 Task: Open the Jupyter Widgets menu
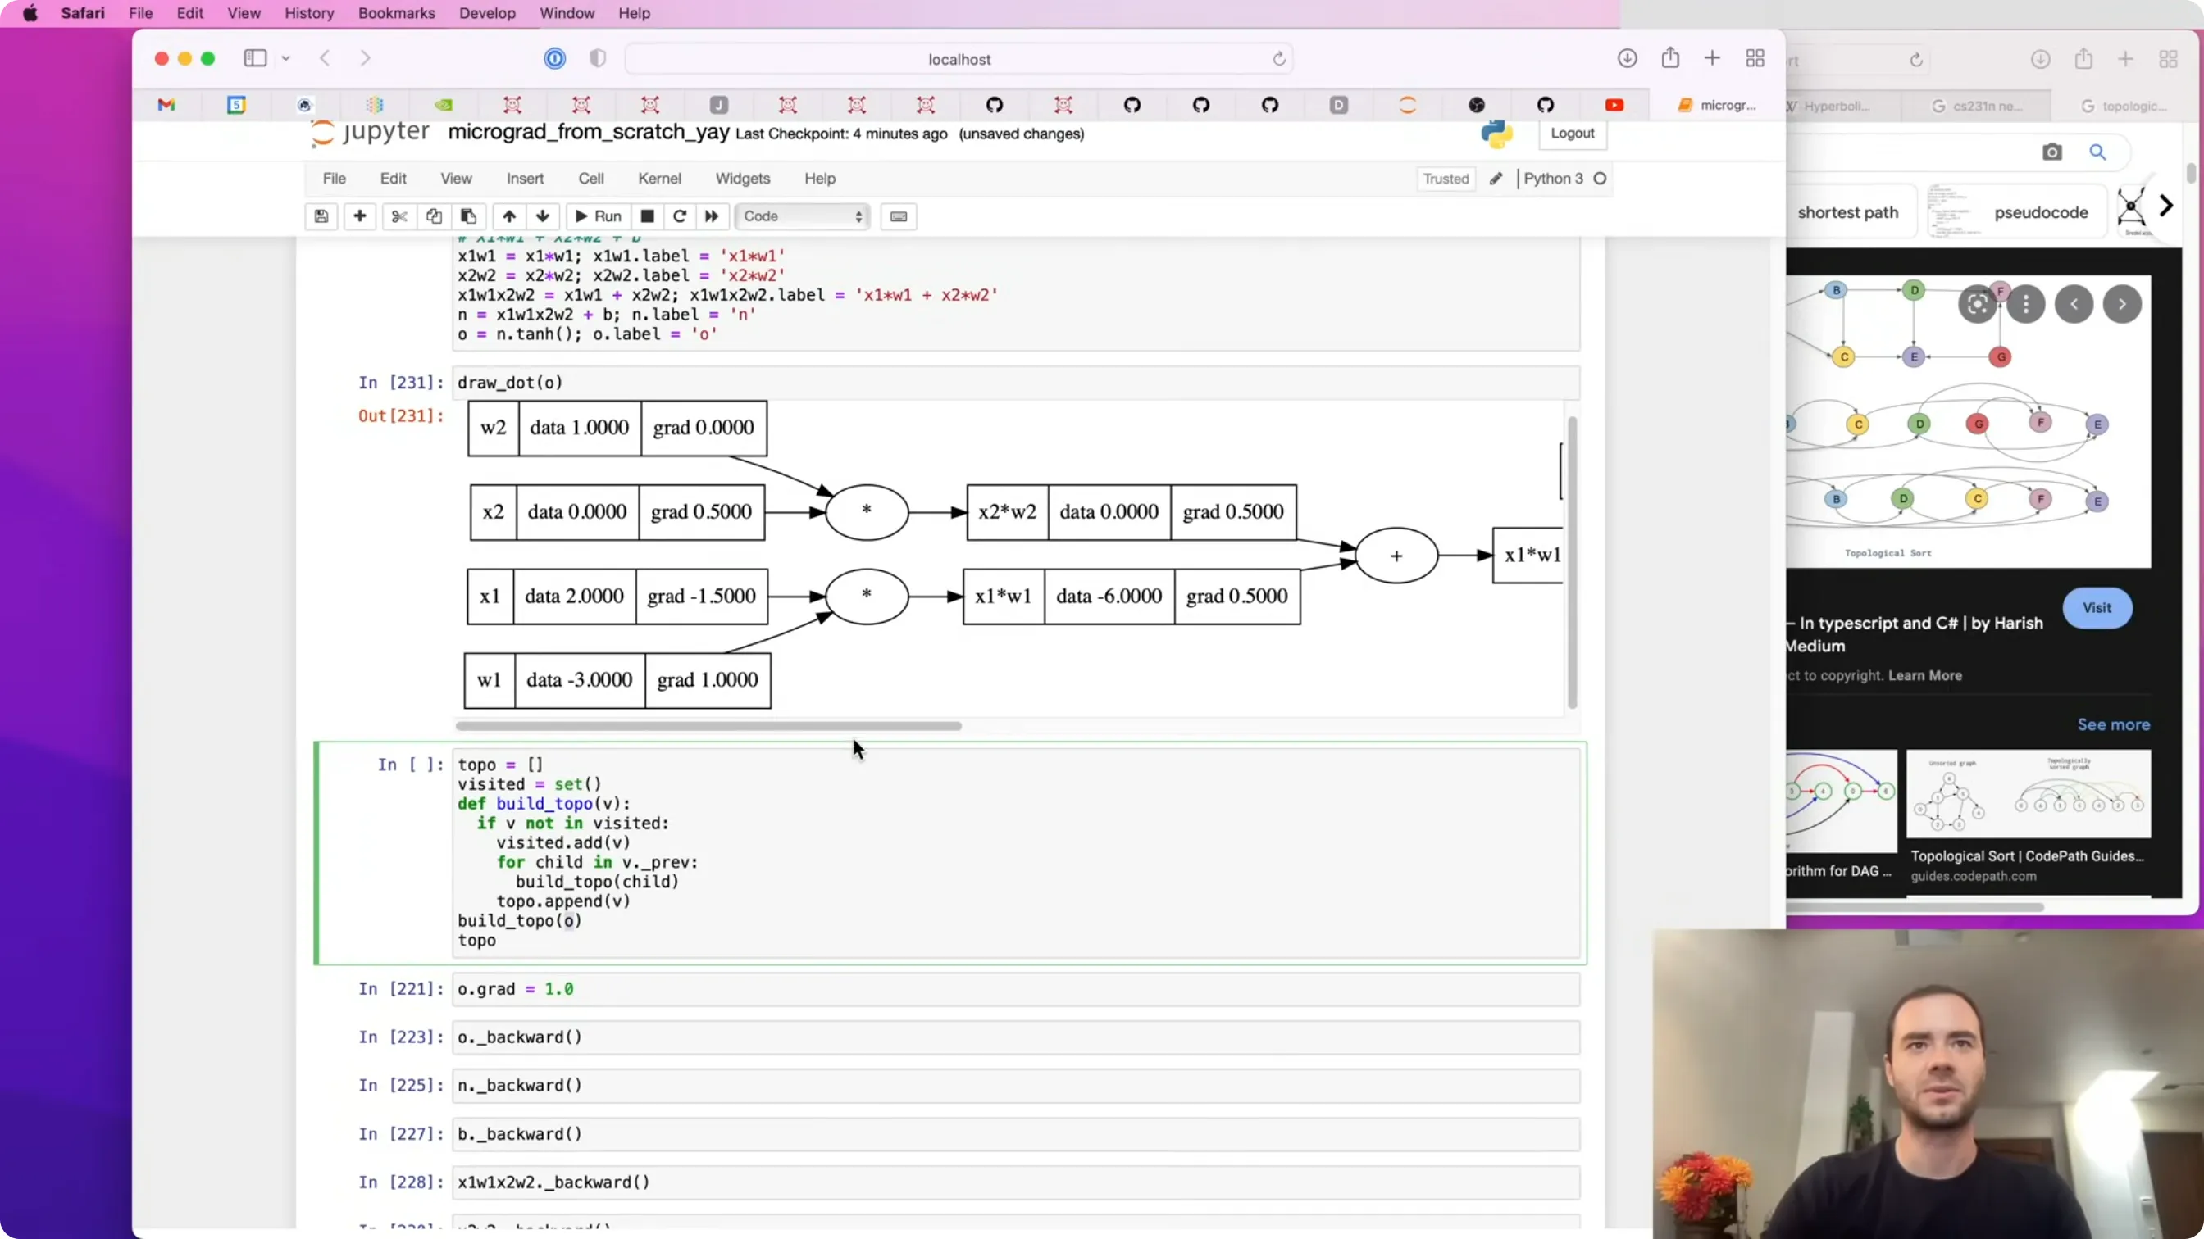coord(742,179)
